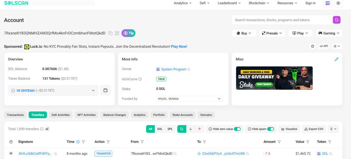Viewport: 351px width, 159px height.
Task: Copy the 33oG6kPVy4 recipient address
Action: click(247, 154)
